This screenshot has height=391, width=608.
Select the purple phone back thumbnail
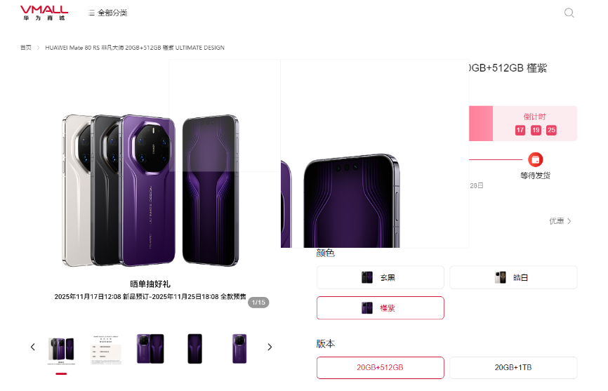pyautogui.click(x=239, y=349)
